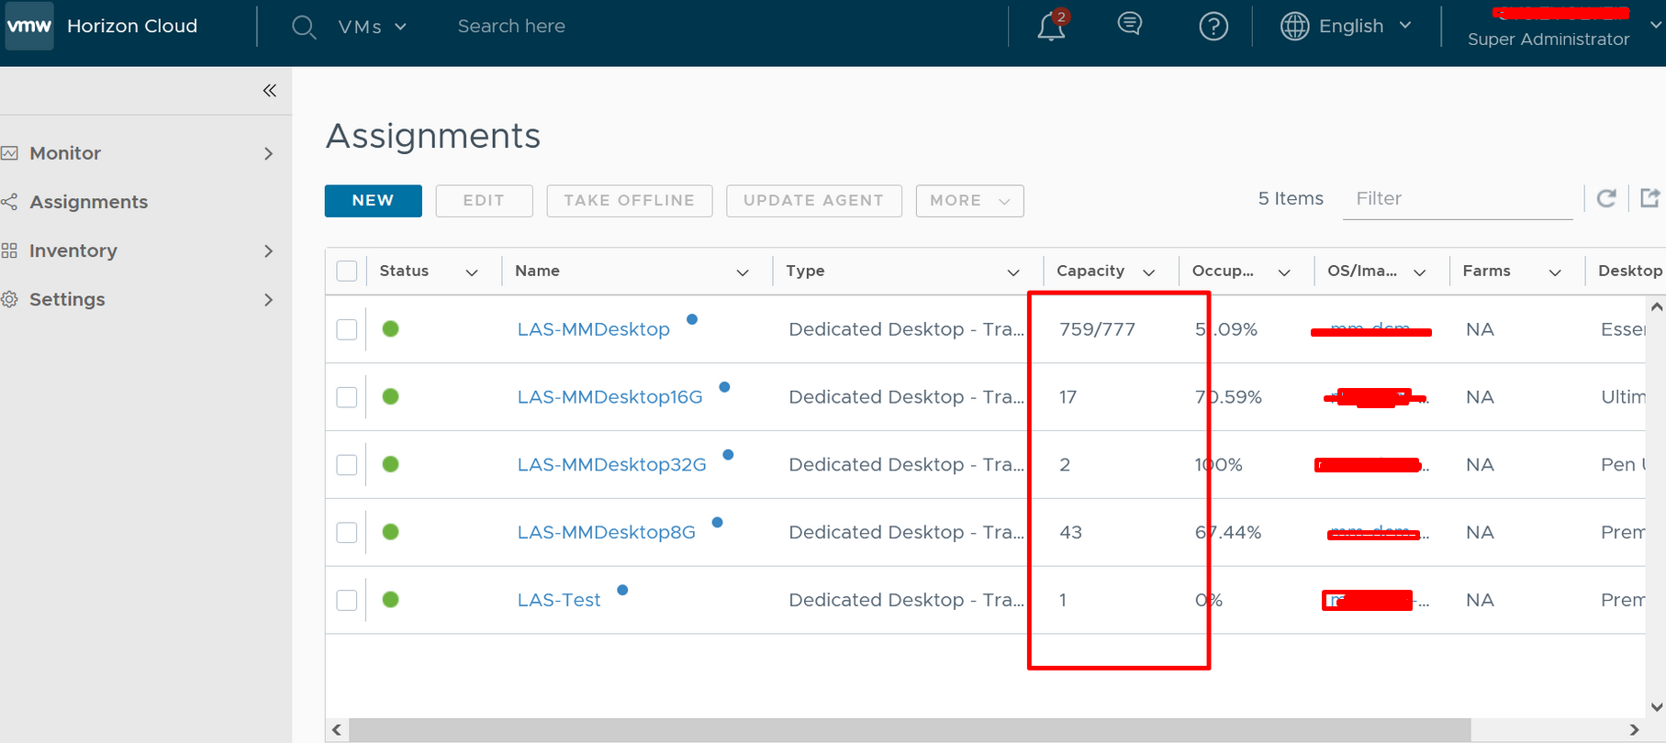This screenshot has width=1666, height=743.
Task: Open Name column dropdown arrow
Action: (x=743, y=272)
